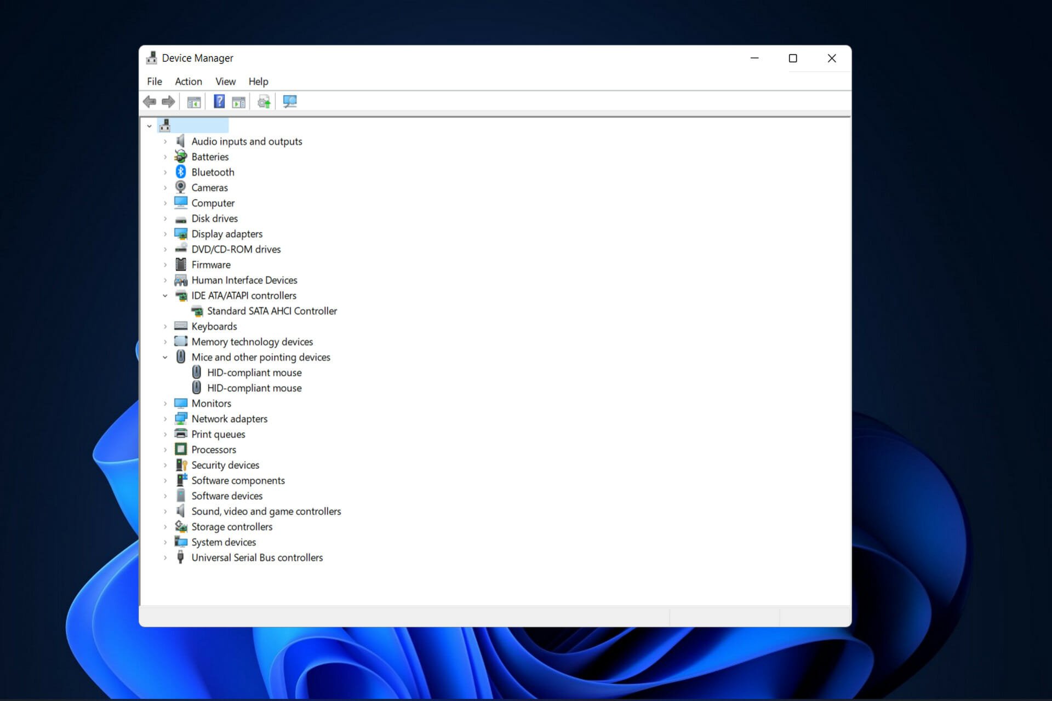Click the scan for hardware changes icon
This screenshot has height=701, width=1052.
click(x=290, y=102)
